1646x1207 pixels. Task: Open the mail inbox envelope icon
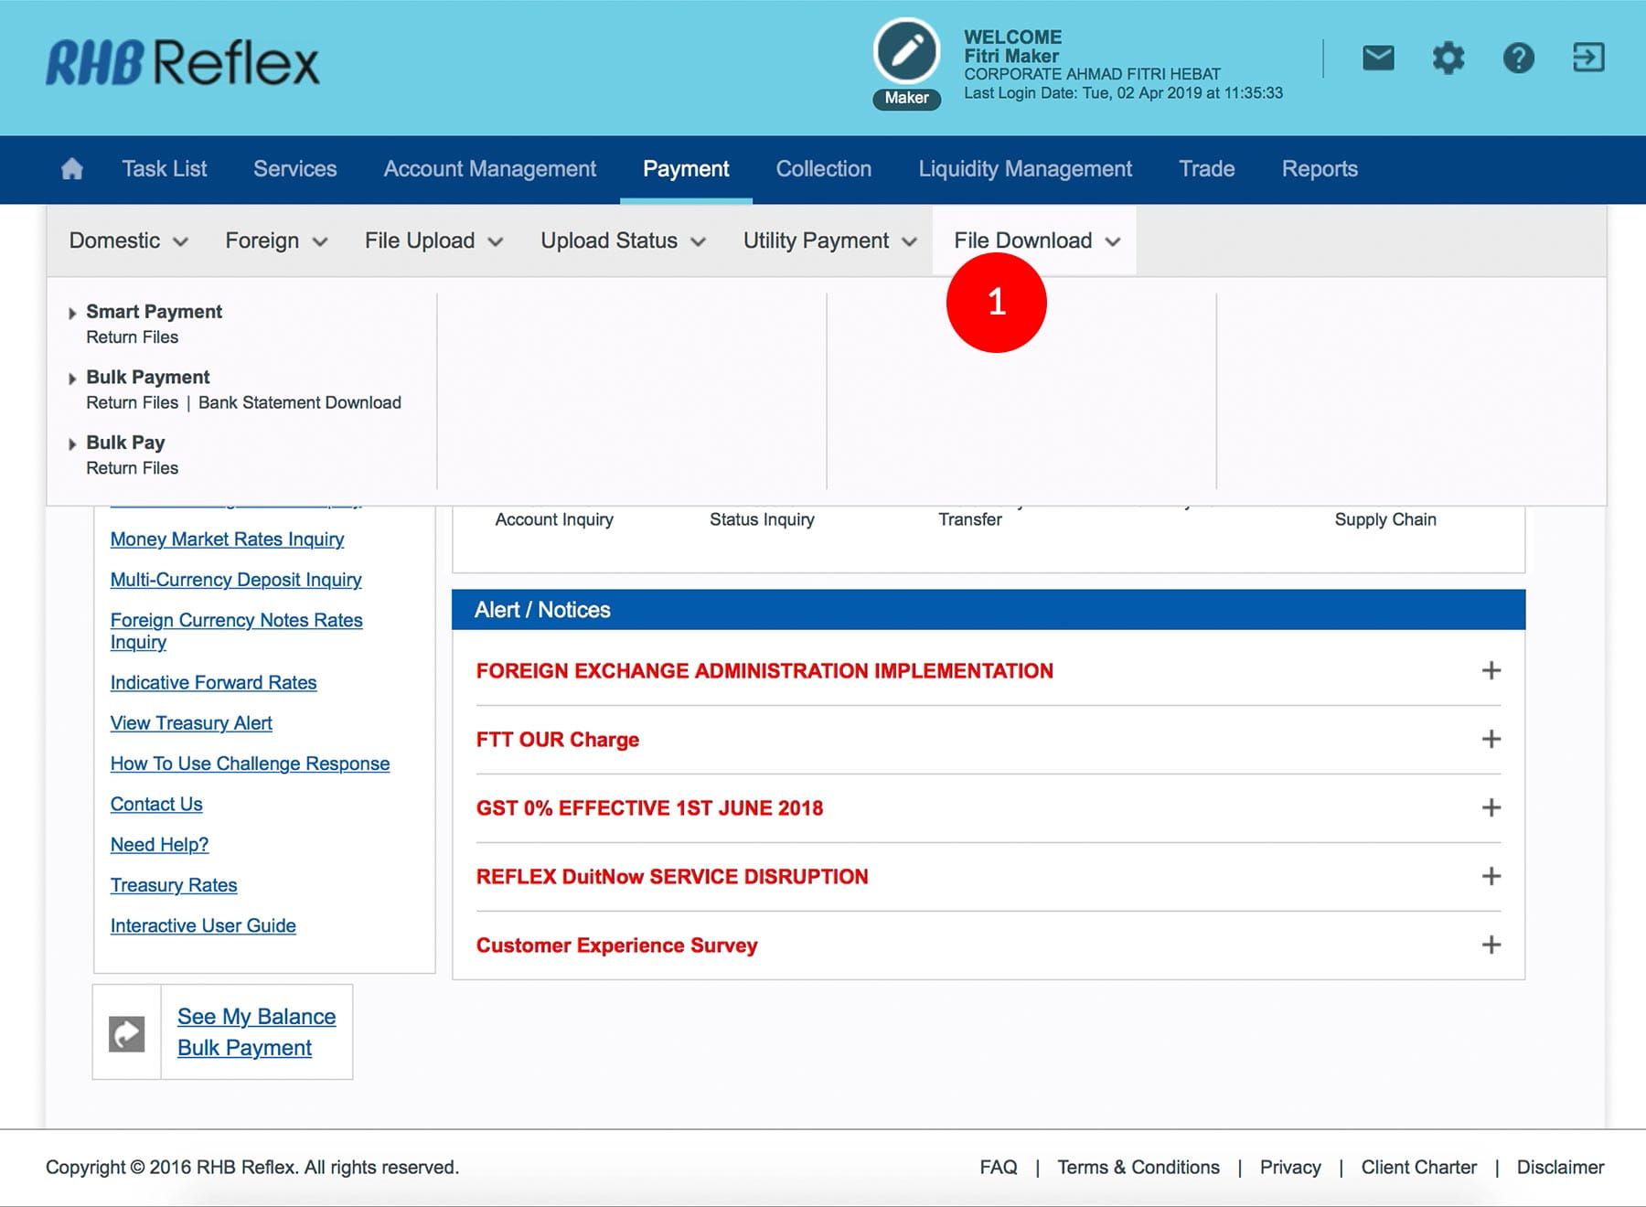pos(1378,59)
